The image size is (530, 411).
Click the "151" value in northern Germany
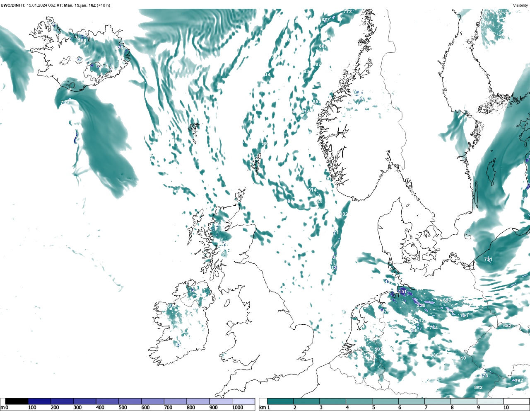coord(402,292)
